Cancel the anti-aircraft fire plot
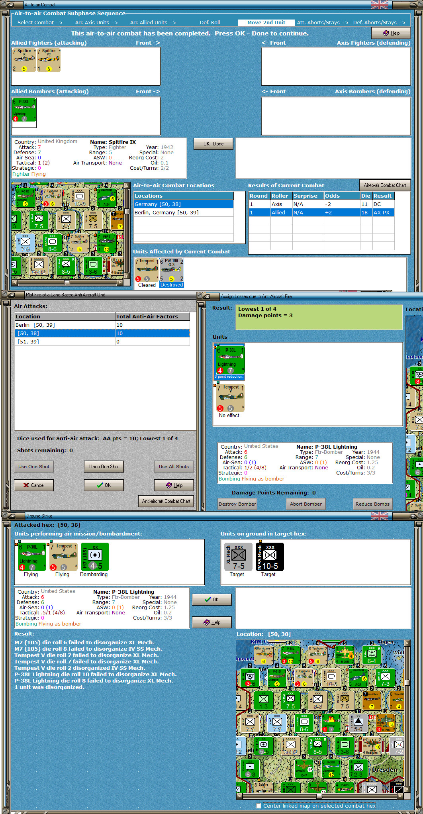This screenshot has width=423, height=814. 34,485
